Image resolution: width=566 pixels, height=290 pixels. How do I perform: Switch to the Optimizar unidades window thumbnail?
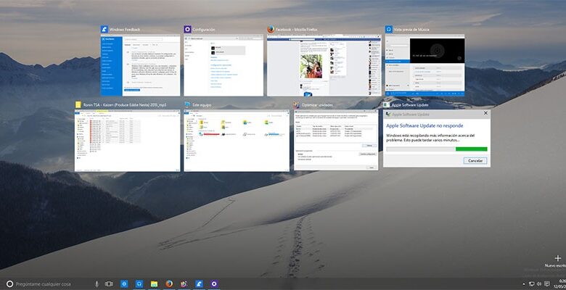[x=336, y=140]
